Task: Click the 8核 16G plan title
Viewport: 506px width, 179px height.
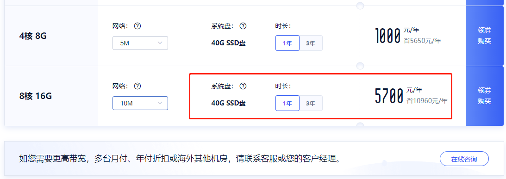Action: click(36, 96)
